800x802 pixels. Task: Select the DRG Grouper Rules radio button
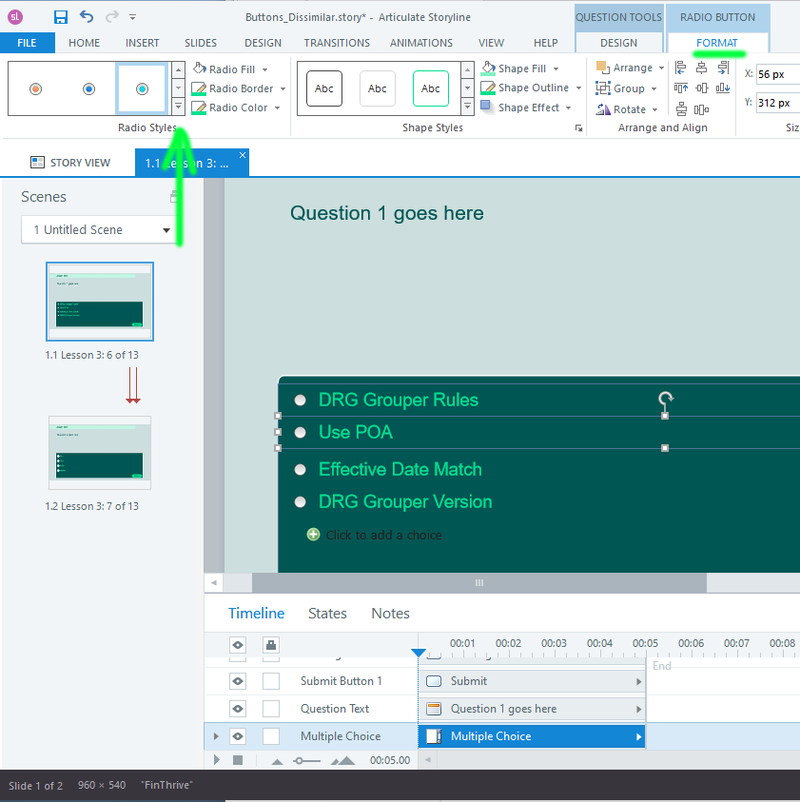tap(301, 401)
